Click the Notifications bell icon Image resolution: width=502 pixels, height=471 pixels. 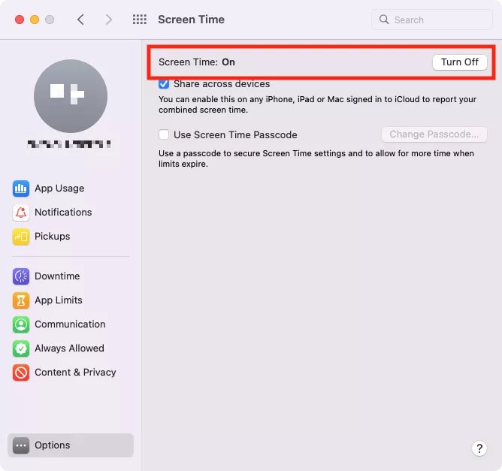point(21,213)
